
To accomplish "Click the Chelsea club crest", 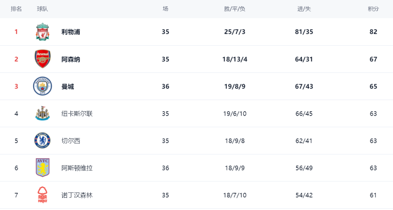I will click(42, 141).
